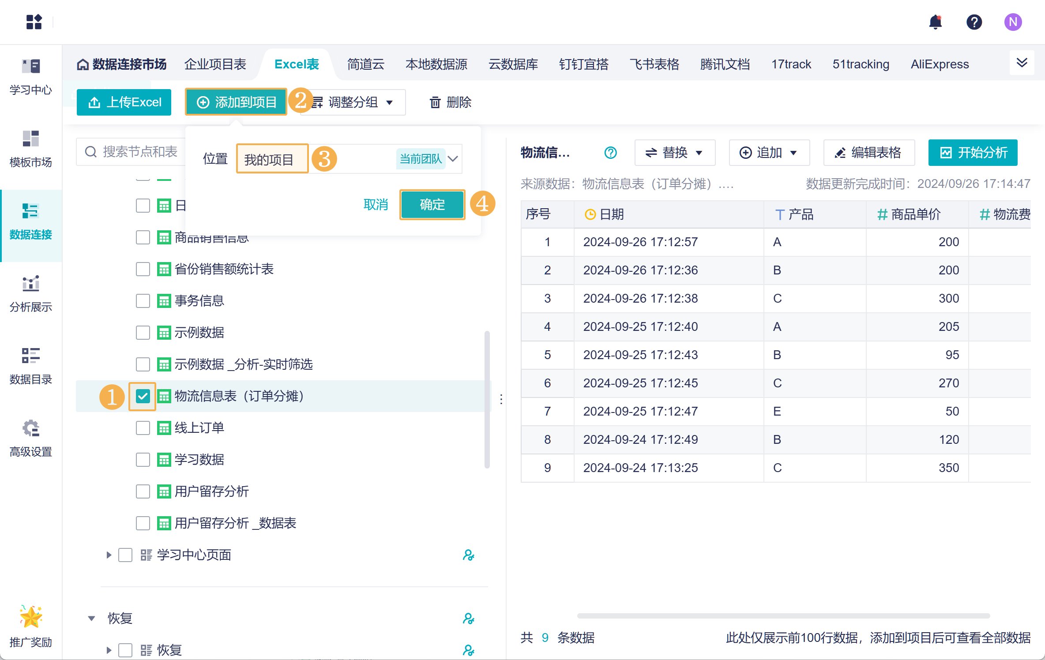Click the help question mark icon
Image resolution: width=1045 pixels, height=660 pixels.
coord(974,22)
